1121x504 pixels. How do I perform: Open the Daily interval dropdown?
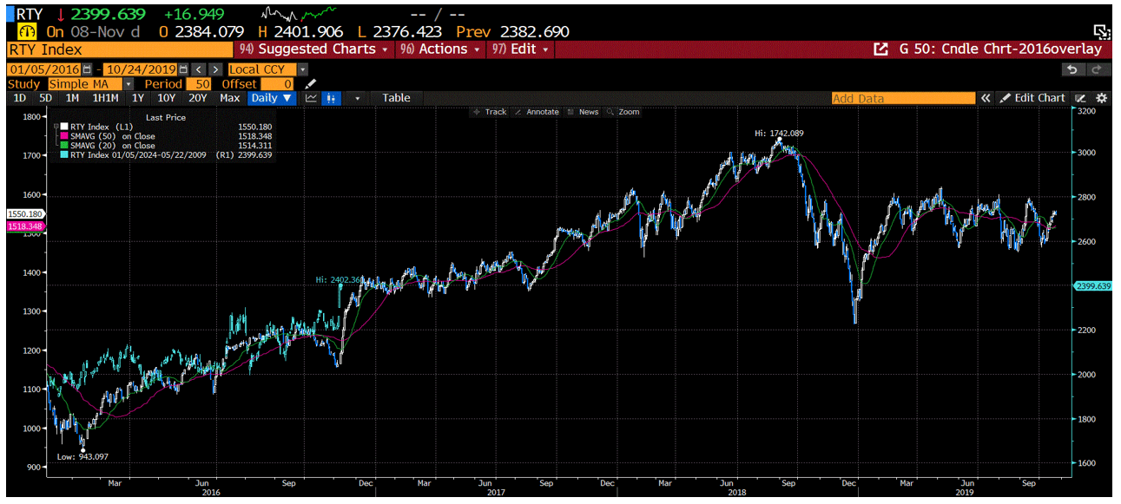[271, 98]
